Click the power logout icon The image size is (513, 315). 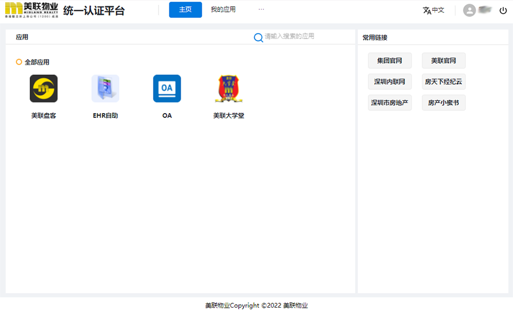(x=503, y=10)
